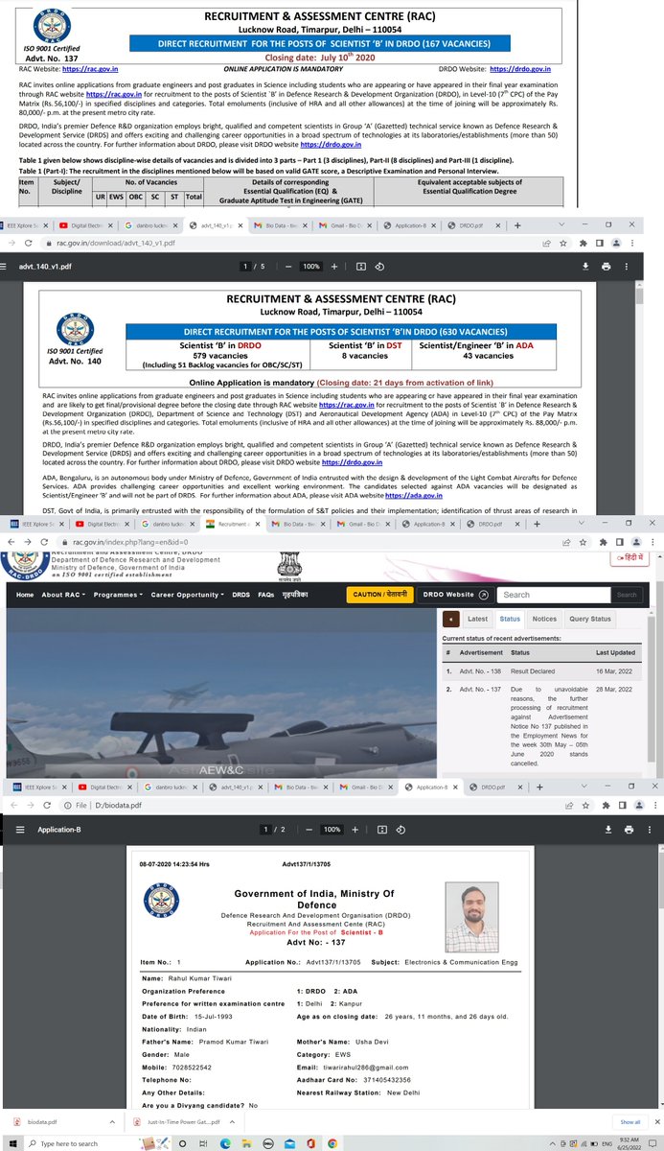The height and width of the screenshot is (1151, 664).
Task: Click the Application-B zoom percentage field
Action: 332,829
